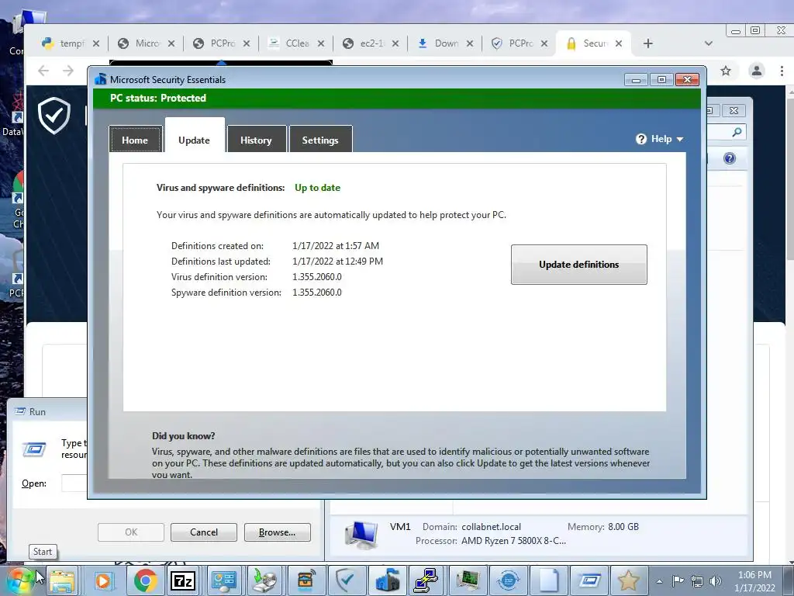
Task: Close the CClea Chrome tab
Action: point(321,43)
